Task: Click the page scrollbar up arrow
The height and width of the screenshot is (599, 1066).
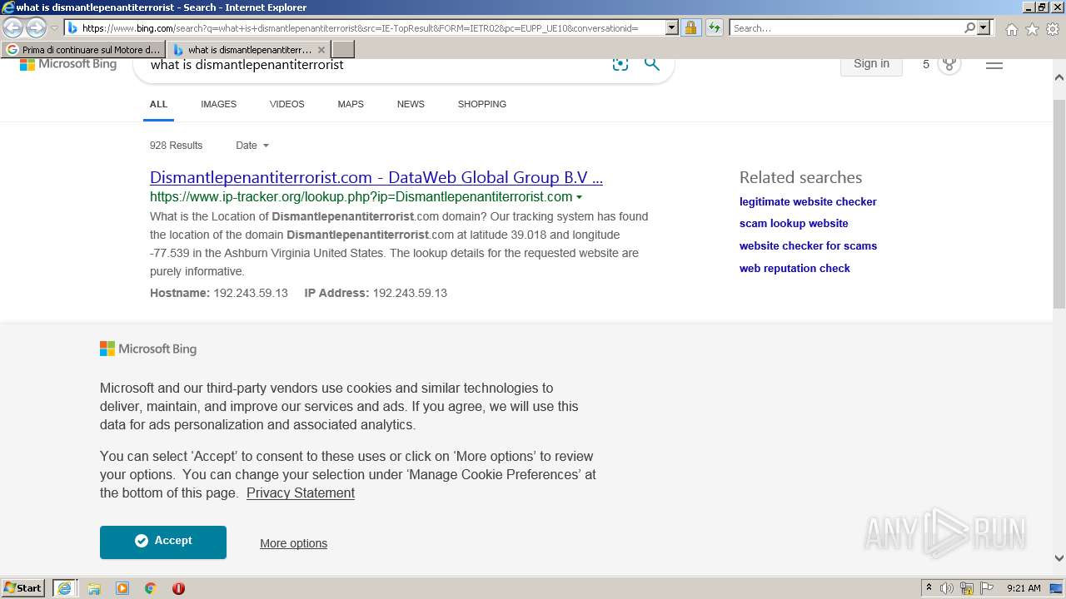Action: 1059,77
